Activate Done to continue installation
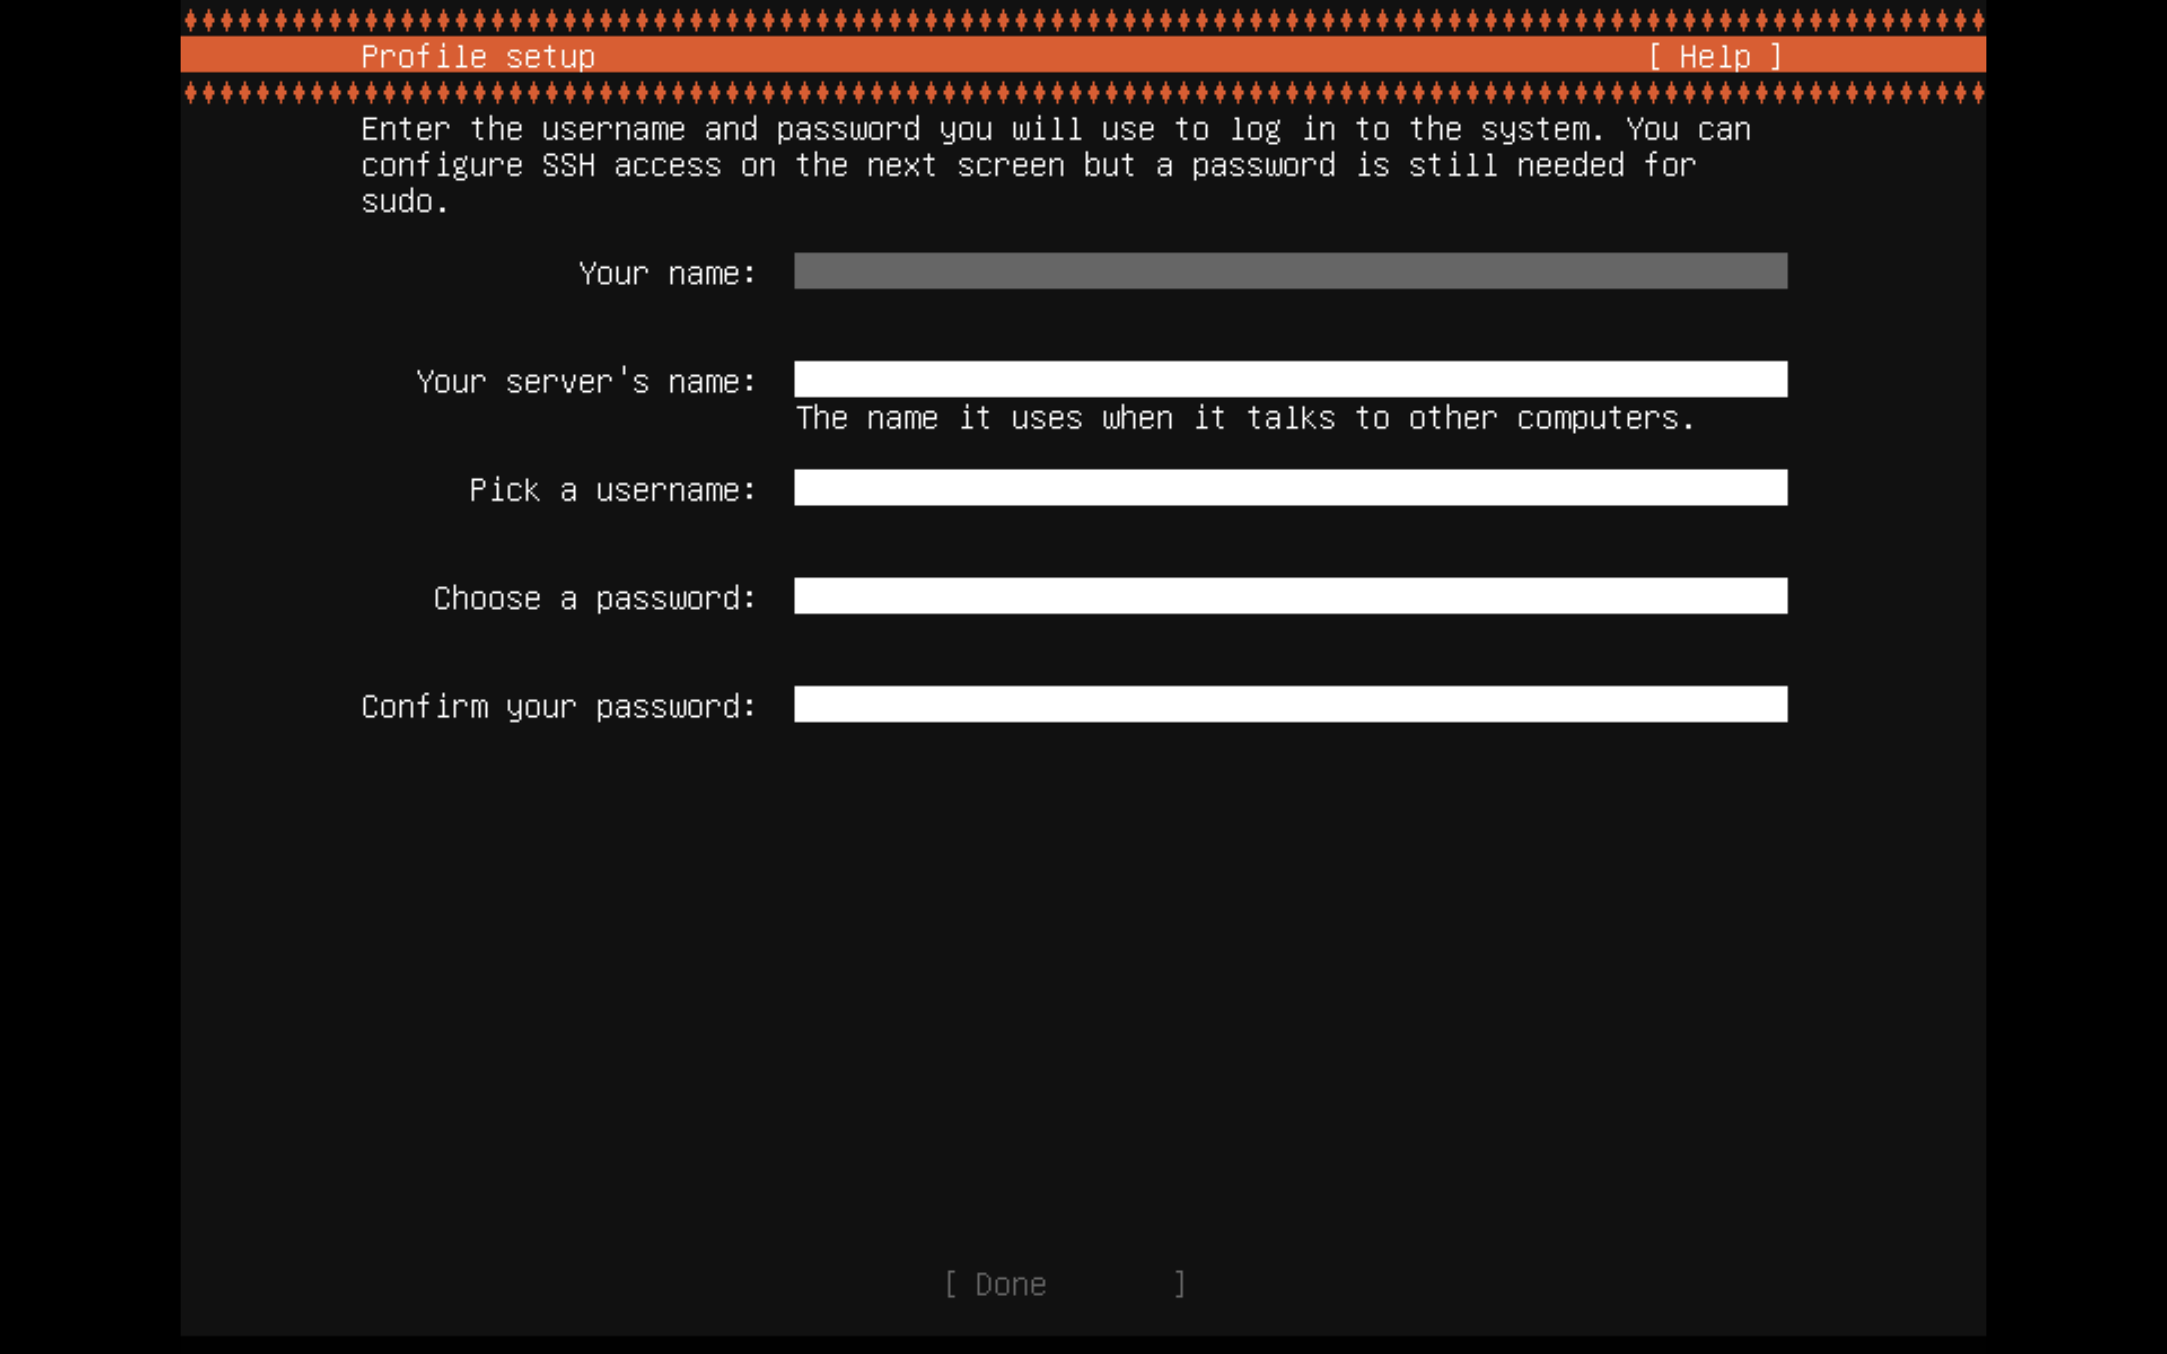The image size is (2167, 1354). coord(994,1283)
